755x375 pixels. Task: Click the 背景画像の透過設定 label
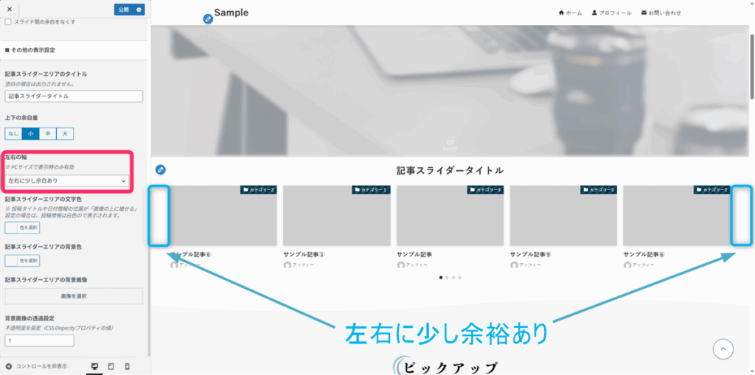coord(29,318)
